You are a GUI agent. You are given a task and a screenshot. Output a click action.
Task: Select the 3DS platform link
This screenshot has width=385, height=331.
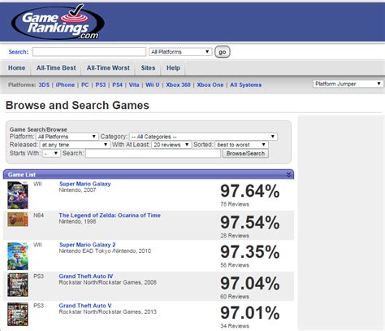pyautogui.click(x=44, y=85)
